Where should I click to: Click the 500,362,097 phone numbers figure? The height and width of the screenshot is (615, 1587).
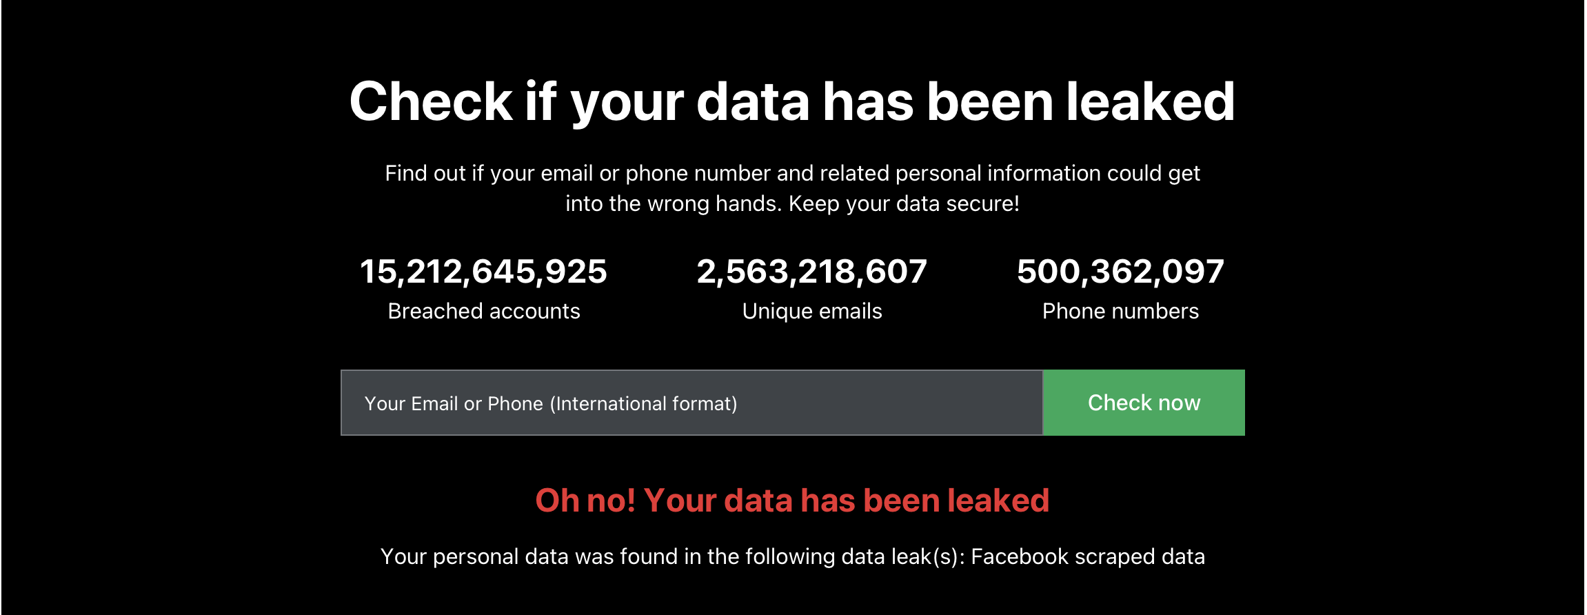1120,272
